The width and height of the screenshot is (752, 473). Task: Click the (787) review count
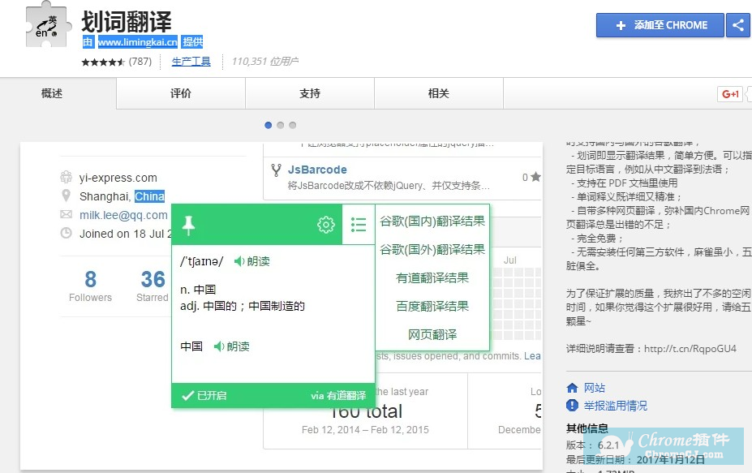(140, 62)
